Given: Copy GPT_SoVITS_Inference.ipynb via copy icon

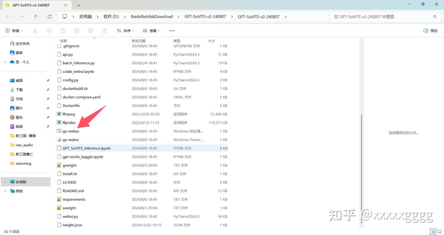Looking at the screenshot, I should coord(49,30).
